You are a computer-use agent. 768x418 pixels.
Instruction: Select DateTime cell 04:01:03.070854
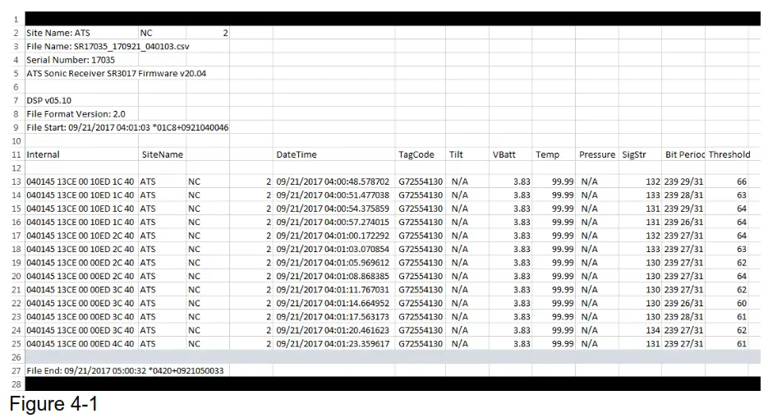click(334, 249)
